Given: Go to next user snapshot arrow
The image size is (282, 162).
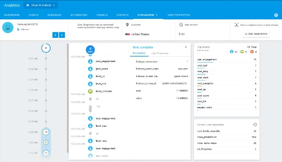Looking at the screenshot, I should pos(62,35).
